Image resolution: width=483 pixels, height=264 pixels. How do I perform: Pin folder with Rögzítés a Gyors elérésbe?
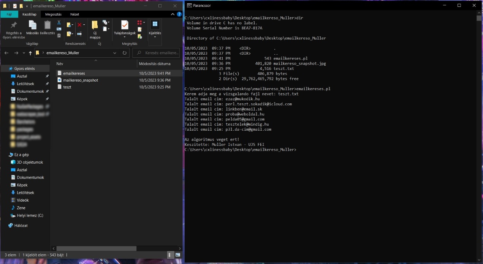coord(14,30)
